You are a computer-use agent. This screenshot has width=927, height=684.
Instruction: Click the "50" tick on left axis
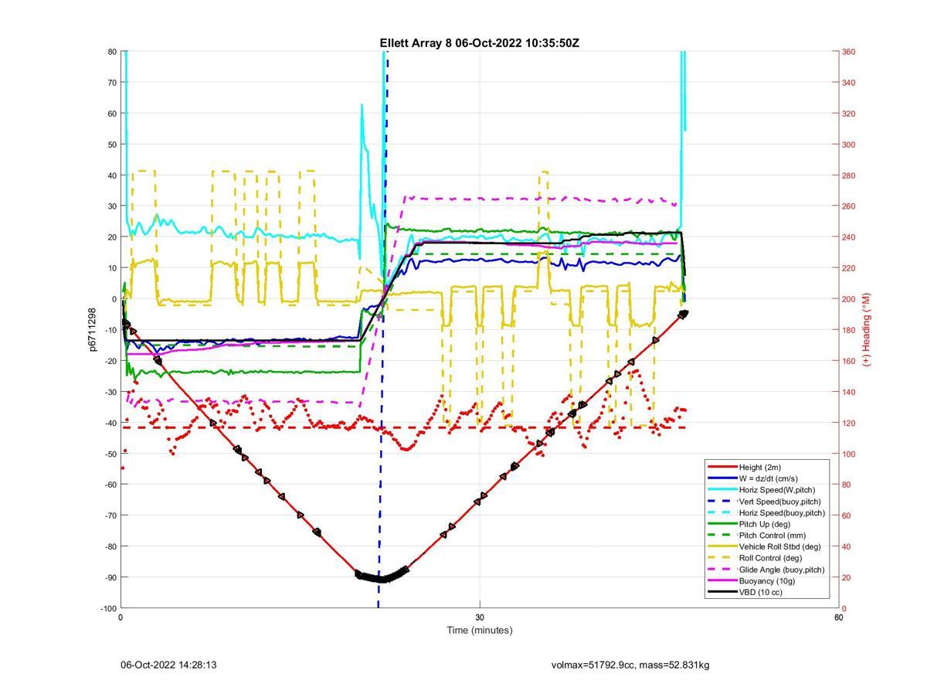(111, 145)
